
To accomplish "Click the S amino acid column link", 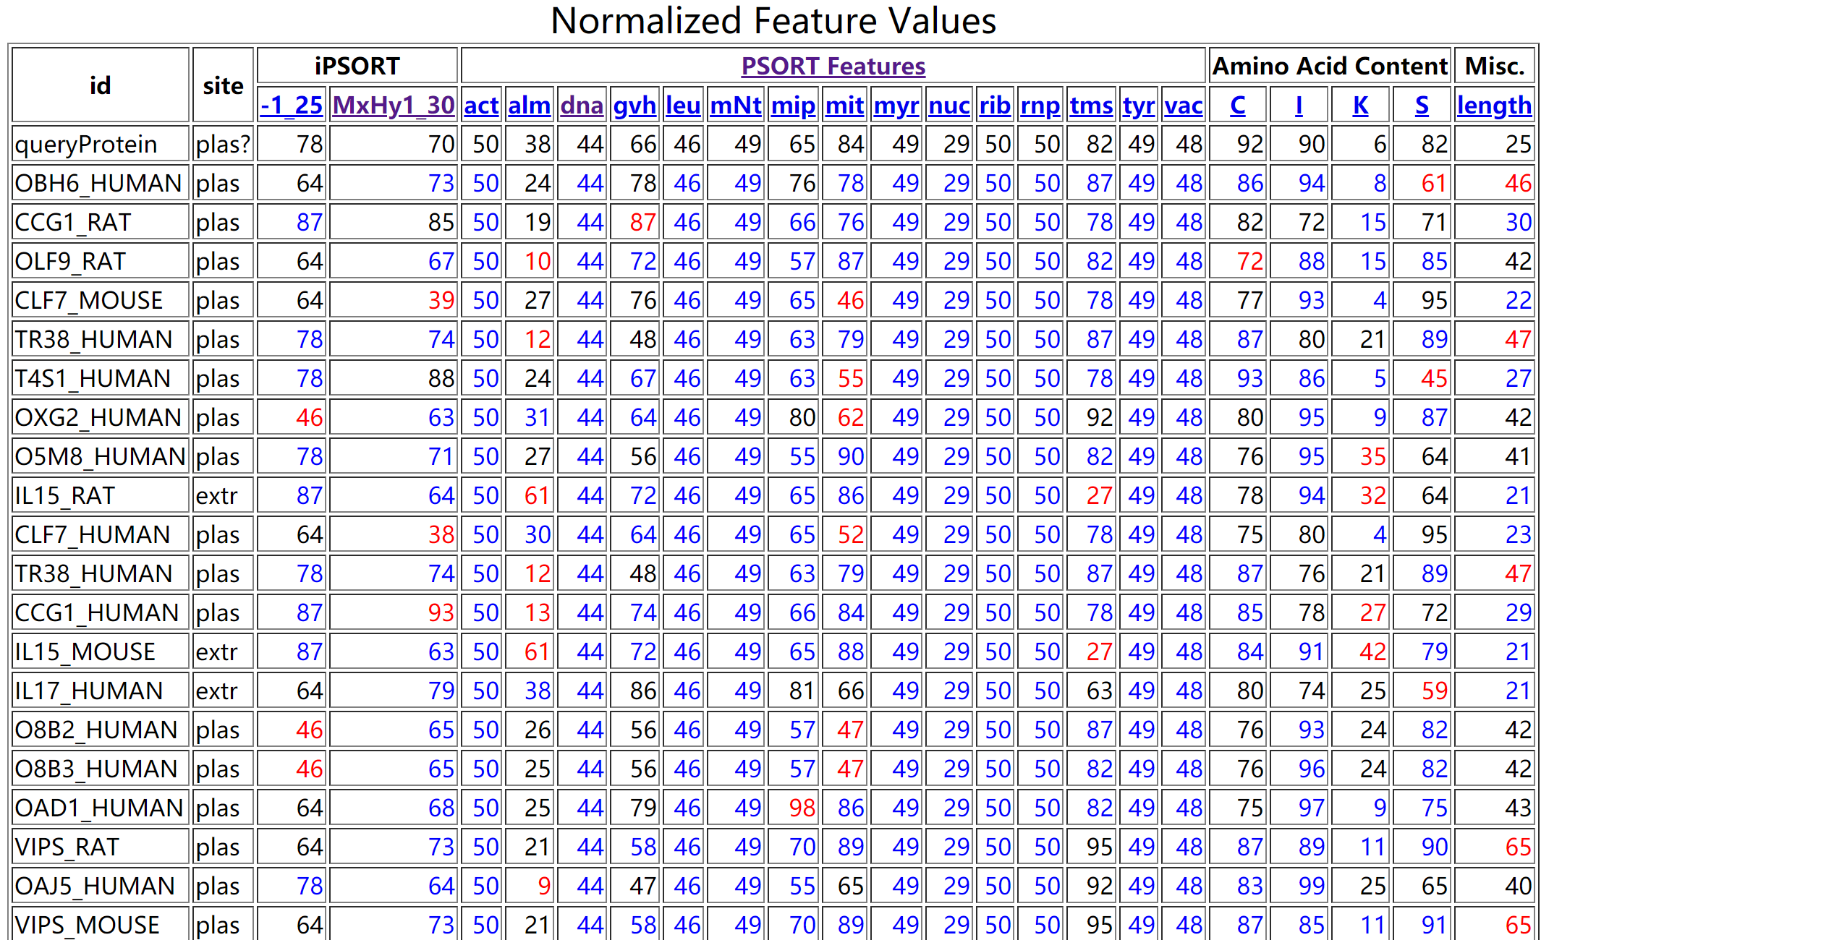I will 1421,105.
